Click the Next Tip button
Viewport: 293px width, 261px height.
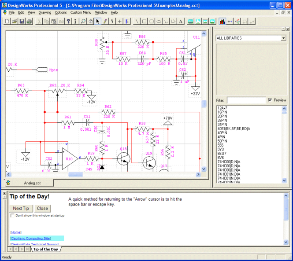(21, 208)
